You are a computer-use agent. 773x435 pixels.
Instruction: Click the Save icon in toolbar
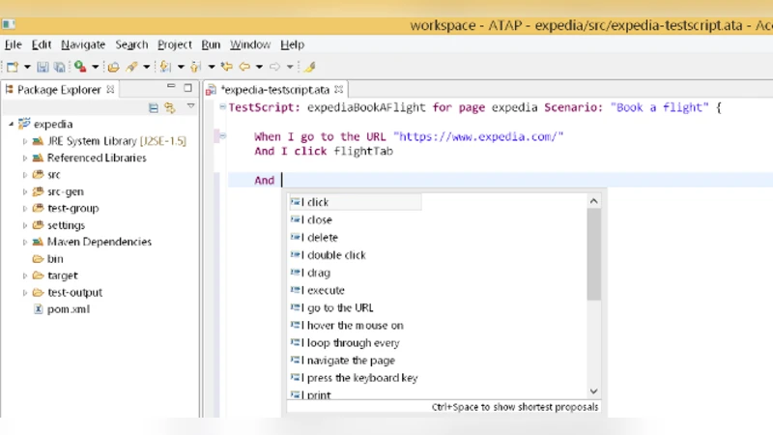coord(43,67)
